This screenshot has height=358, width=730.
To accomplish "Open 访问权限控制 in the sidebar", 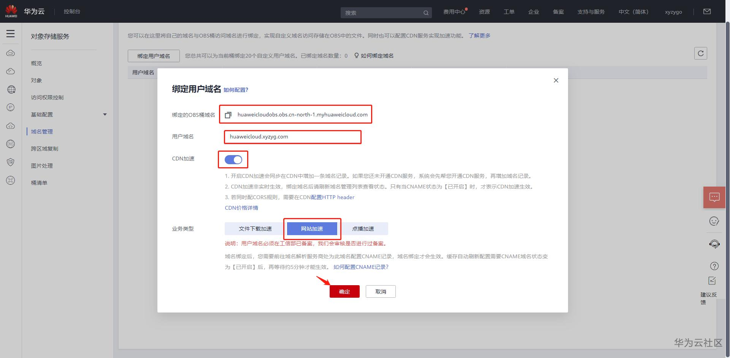I will 47,97.
